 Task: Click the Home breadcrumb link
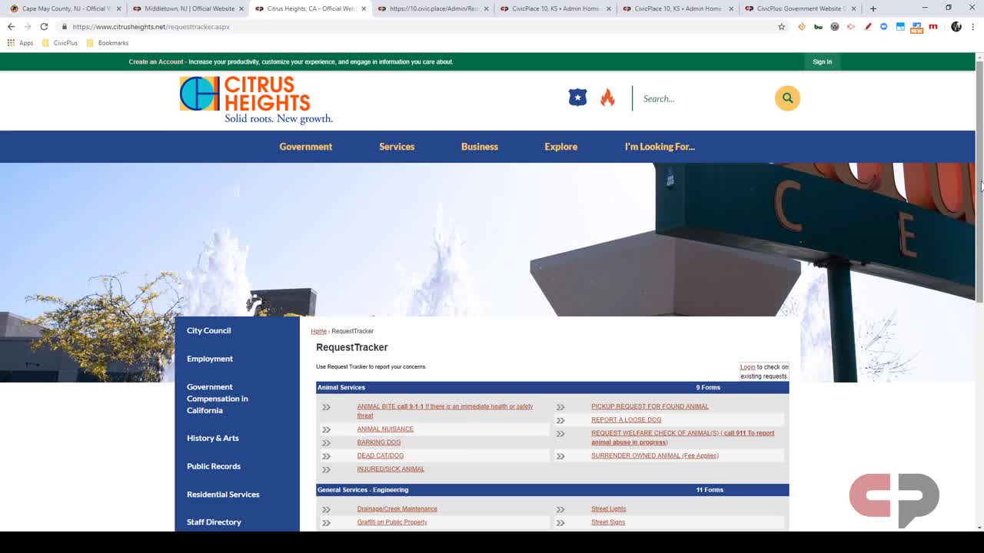point(318,331)
